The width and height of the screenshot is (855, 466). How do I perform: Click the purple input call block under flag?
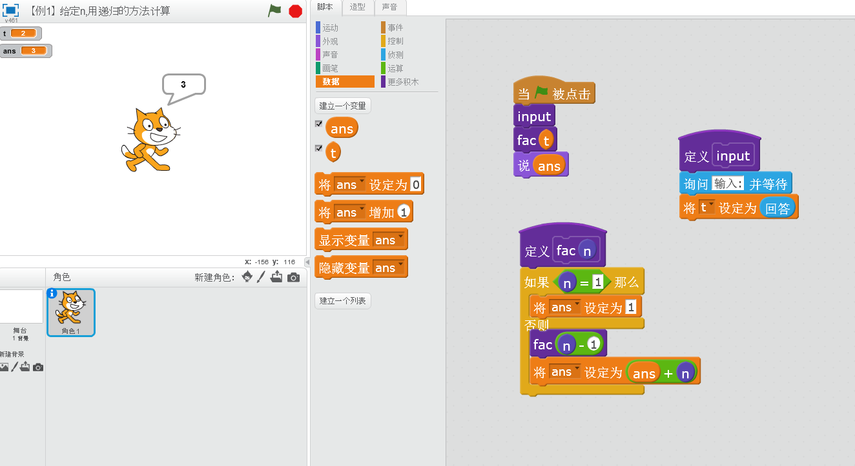click(x=534, y=116)
